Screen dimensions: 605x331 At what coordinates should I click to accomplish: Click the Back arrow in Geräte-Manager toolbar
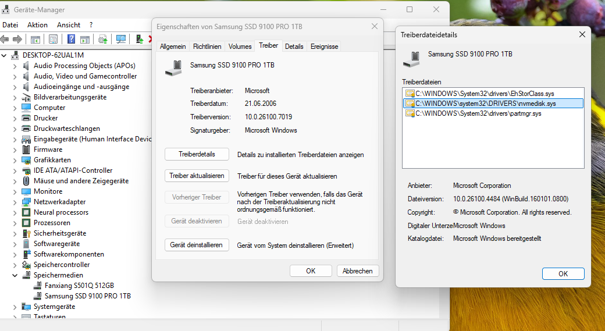pos(5,39)
